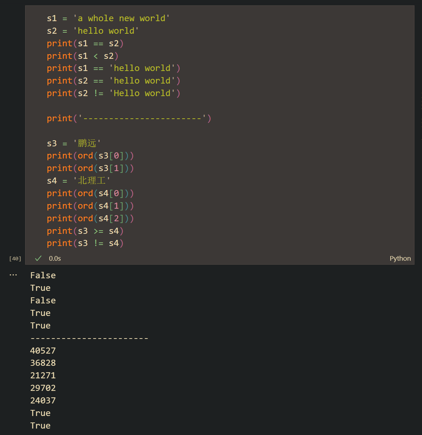Click the print(s1 < s2) code line

[82, 56]
